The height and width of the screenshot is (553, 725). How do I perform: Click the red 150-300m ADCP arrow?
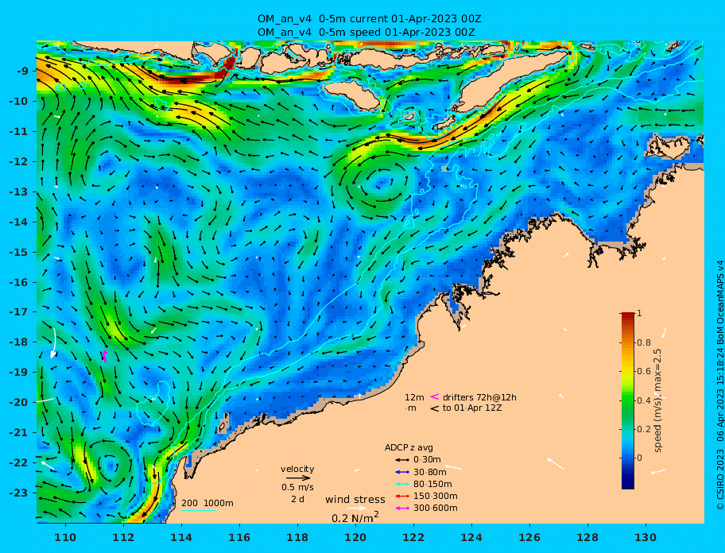(402, 496)
